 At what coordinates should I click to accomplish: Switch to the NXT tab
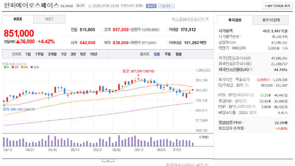pyautogui.click(x=49, y=19)
